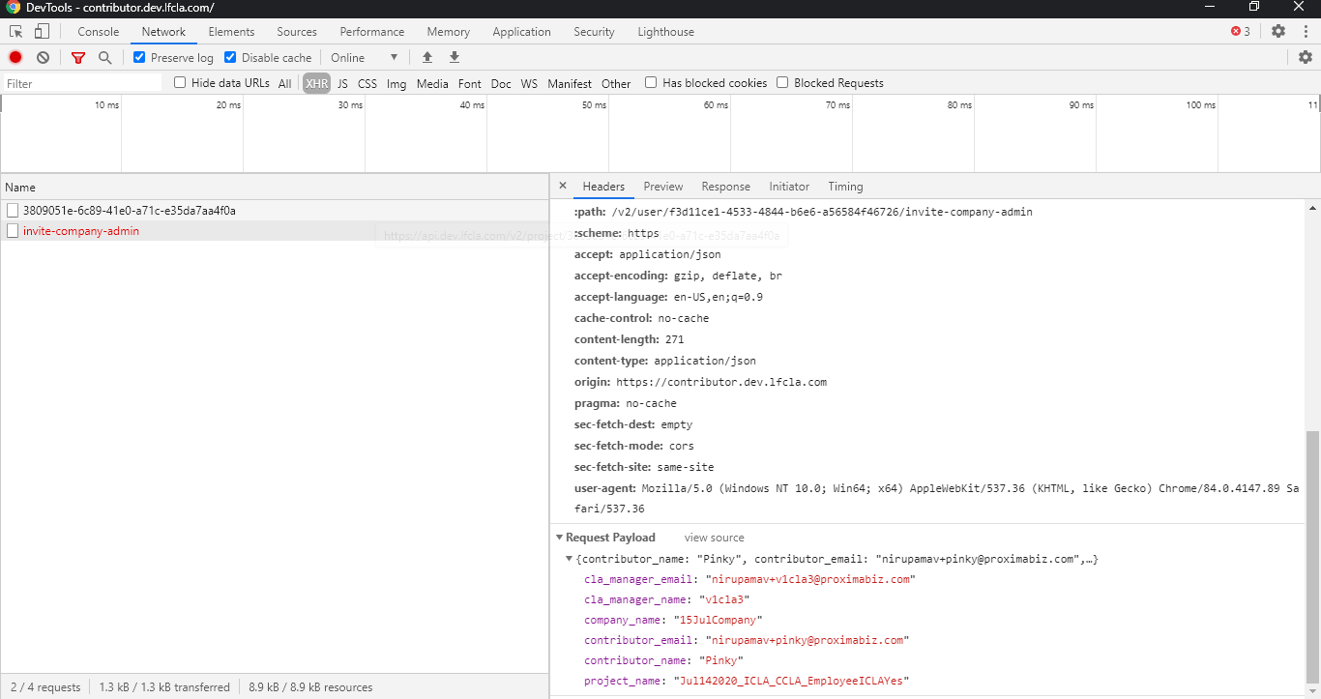Viewport: 1321px width, 699px height.
Task: Export HAR file with the download arrow
Action: (x=455, y=57)
